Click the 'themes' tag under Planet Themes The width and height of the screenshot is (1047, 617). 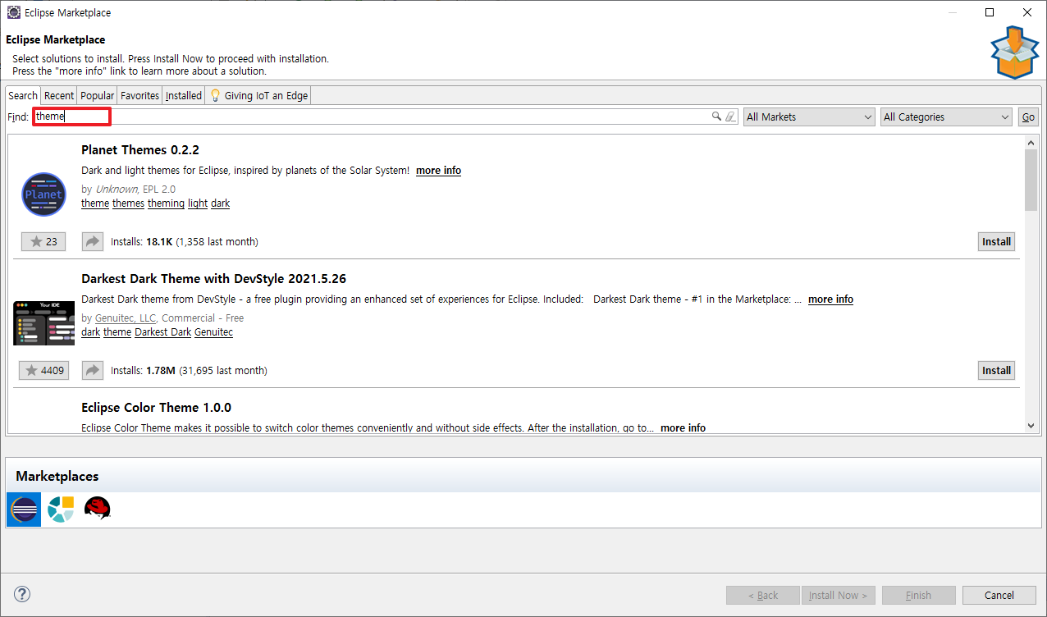pos(128,203)
